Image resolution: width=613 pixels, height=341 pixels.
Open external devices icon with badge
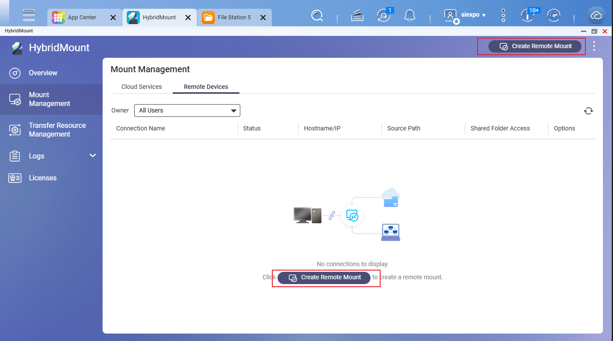point(383,16)
